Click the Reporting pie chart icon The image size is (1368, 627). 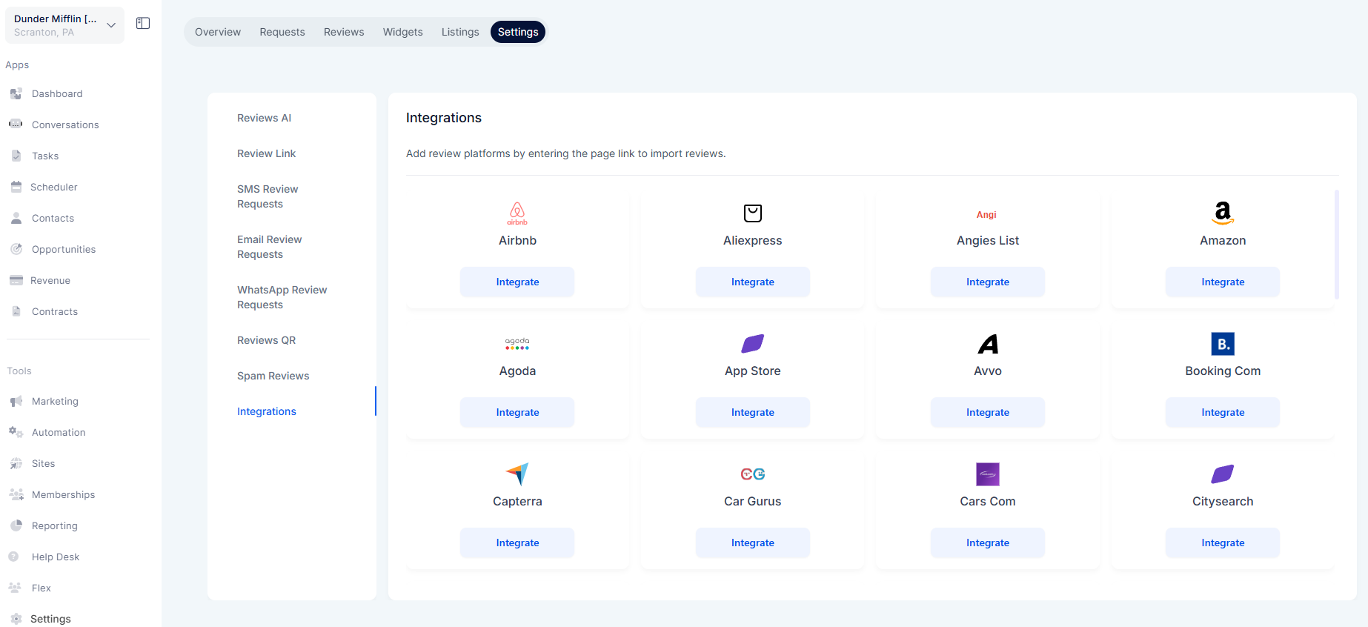click(16, 525)
